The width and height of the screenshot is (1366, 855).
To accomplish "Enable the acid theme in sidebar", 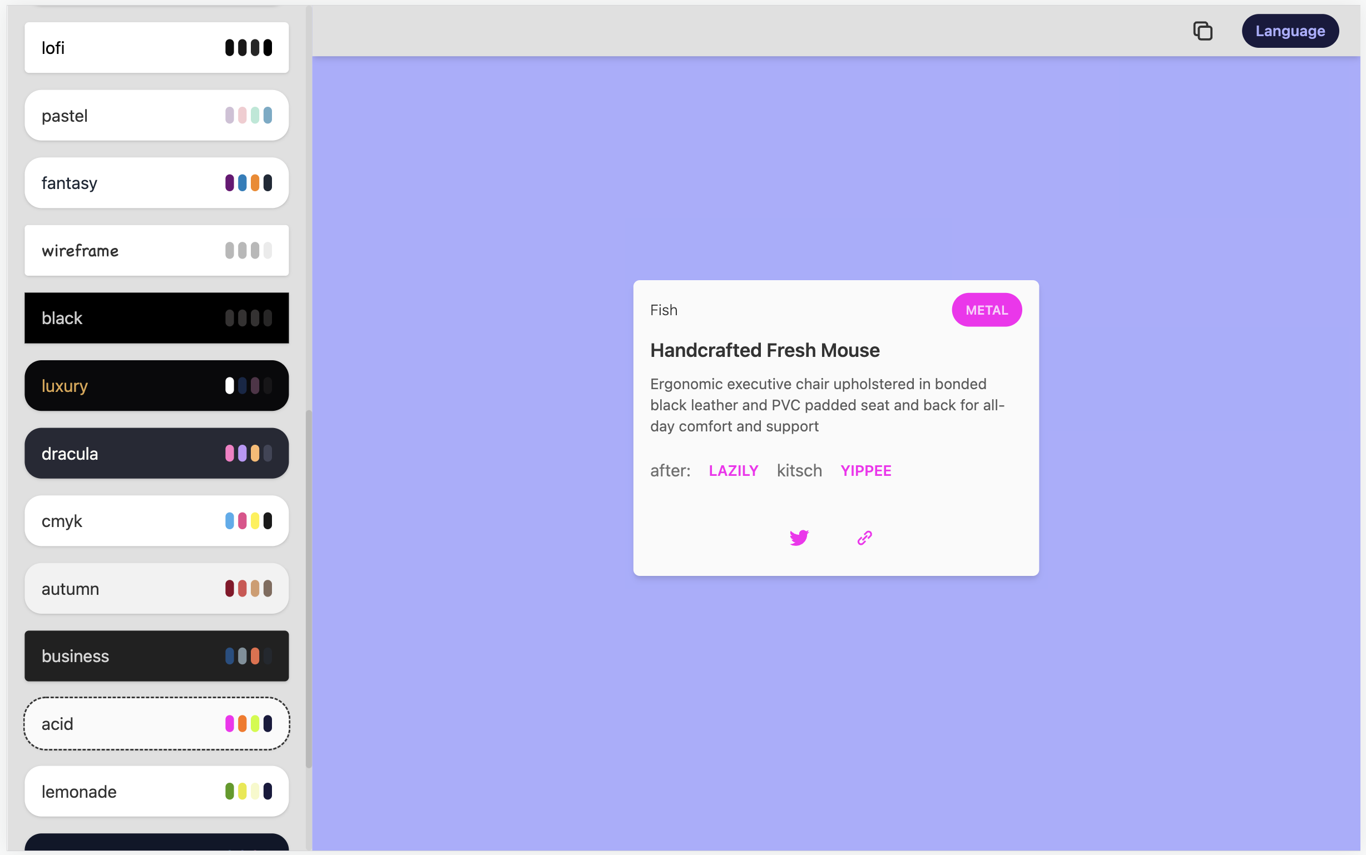I will click(x=156, y=722).
